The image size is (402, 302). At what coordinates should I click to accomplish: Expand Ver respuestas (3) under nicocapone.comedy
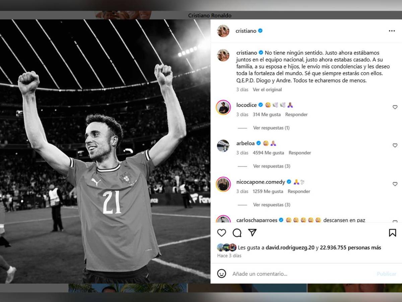pyautogui.click(x=272, y=205)
